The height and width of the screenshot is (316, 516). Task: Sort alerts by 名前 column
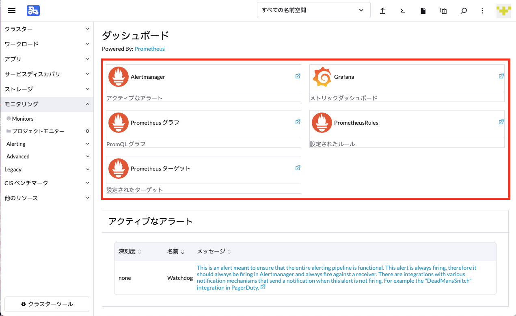click(176, 251)
